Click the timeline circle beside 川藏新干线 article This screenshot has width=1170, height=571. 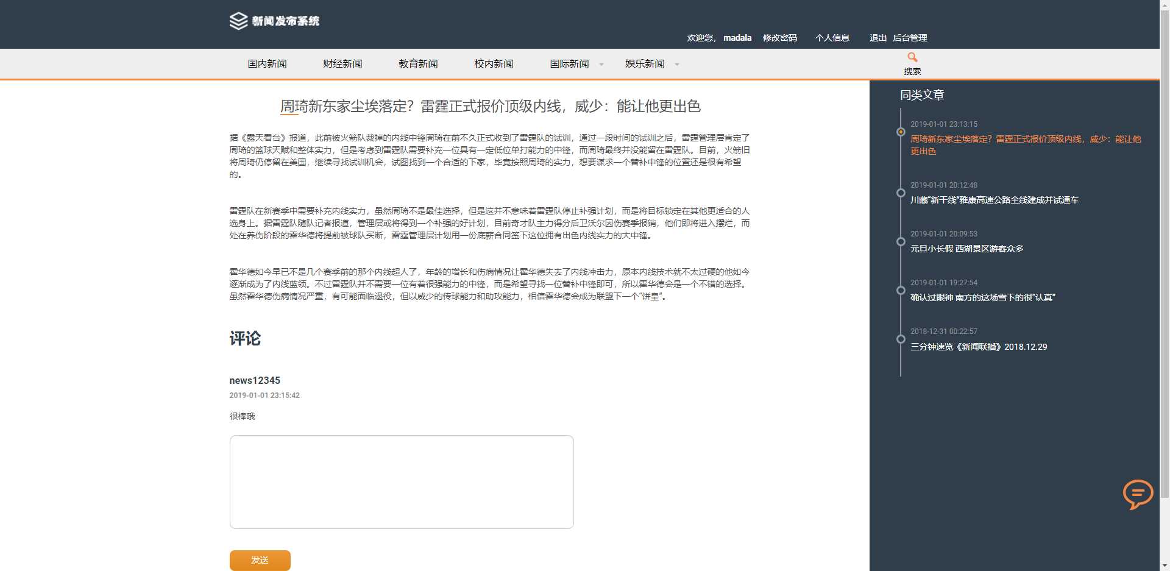point(902,193)
